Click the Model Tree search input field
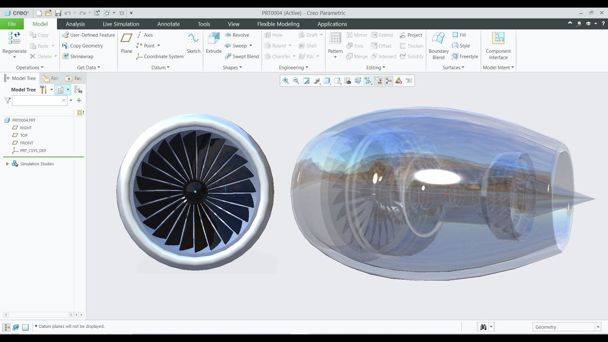 click(x=39, y=101)
